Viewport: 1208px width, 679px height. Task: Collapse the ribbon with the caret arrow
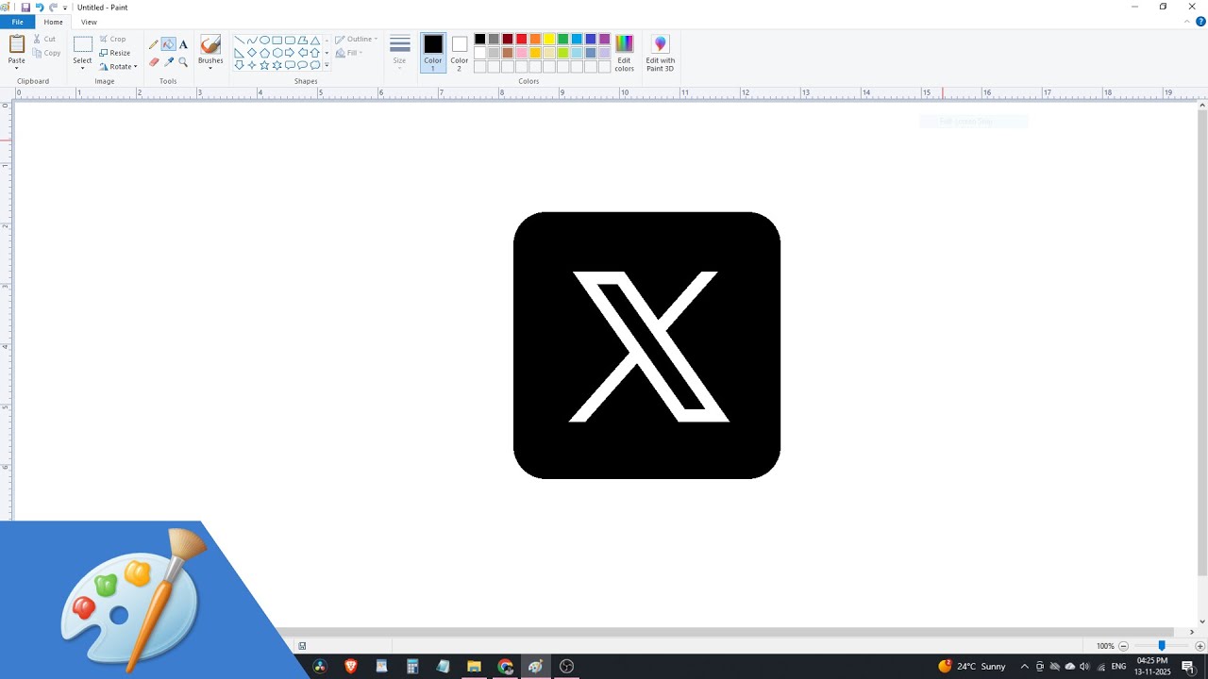coord(1189,22)
